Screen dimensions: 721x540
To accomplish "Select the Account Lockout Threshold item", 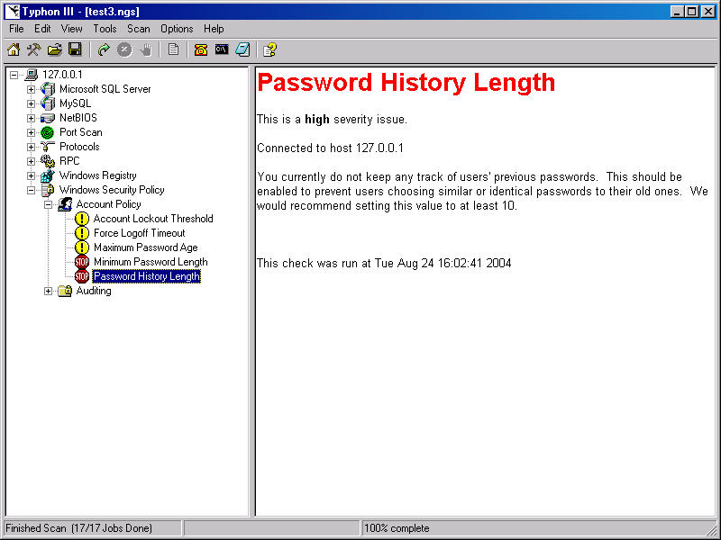I will pyautogui.click(x=153, y=219).
